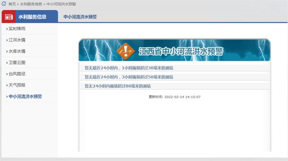Select the 水利服务信息 sidebar header

32,17
